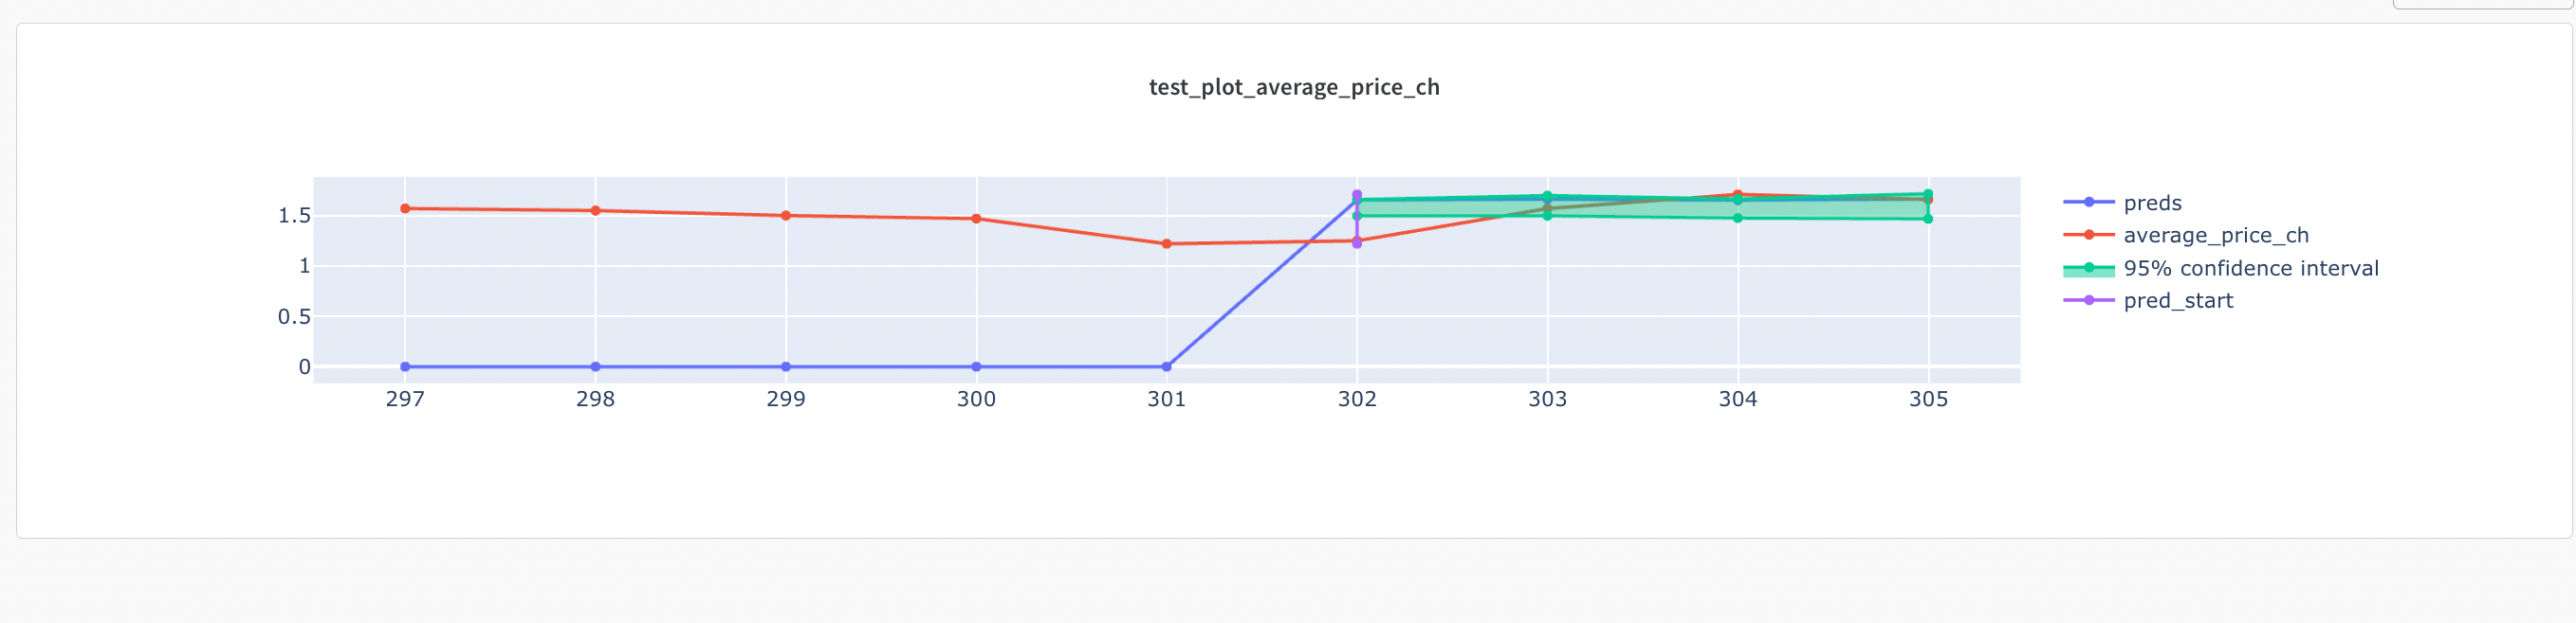Click the red average_price_ch point at x=298
The width and height of the screenshot is (2576, 623).
pos(595,210)
